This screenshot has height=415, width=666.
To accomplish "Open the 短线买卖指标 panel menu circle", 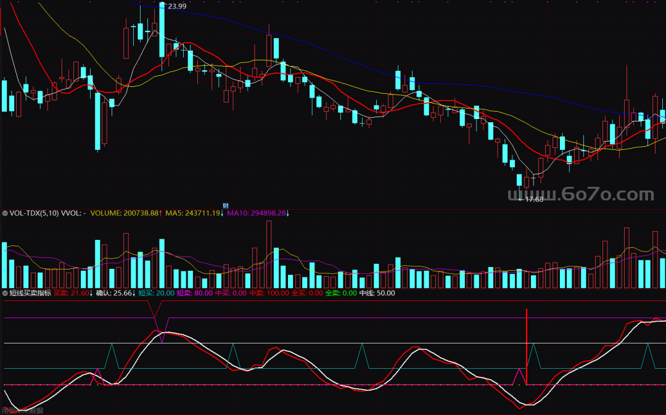I will pos(5,294).
